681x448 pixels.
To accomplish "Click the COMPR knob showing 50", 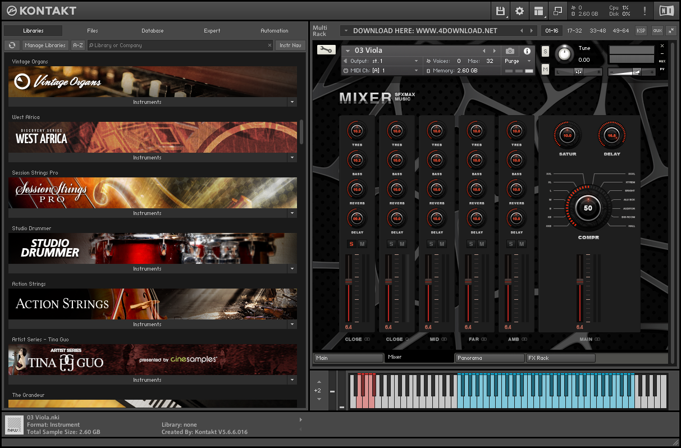I will click(x=588, y=208).
